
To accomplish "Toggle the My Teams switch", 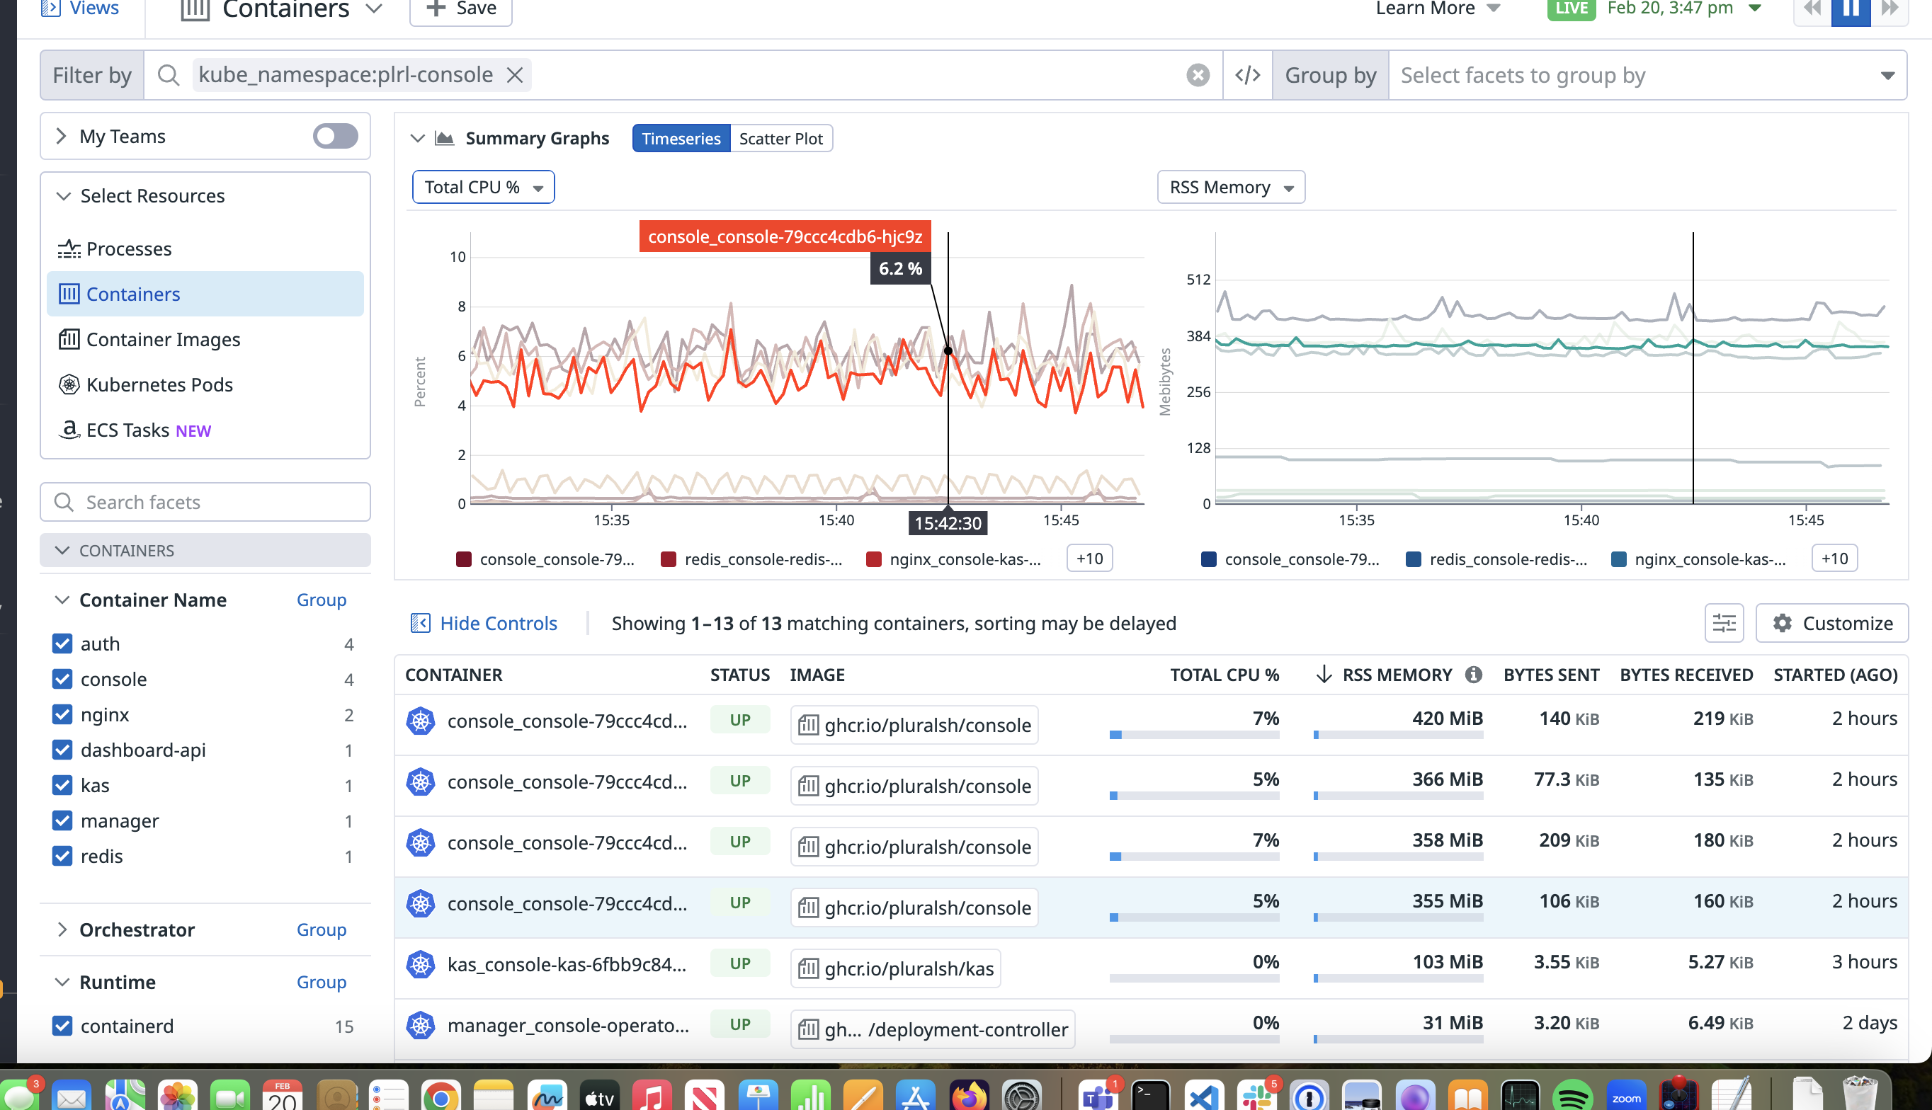I will pyautogui.click(x=335, y=136).
